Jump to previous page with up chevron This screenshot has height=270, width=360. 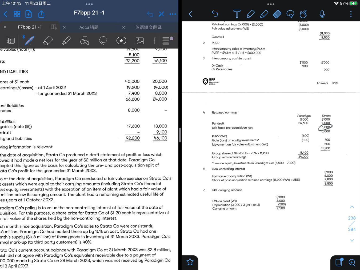click(x=352, y=207)
